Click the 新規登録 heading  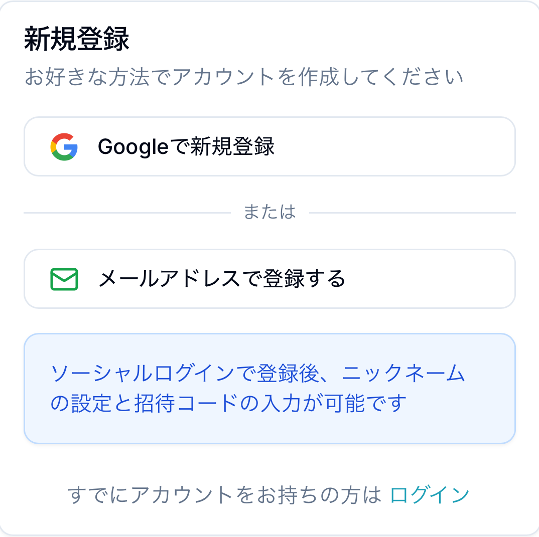click(x=77, y=40)
